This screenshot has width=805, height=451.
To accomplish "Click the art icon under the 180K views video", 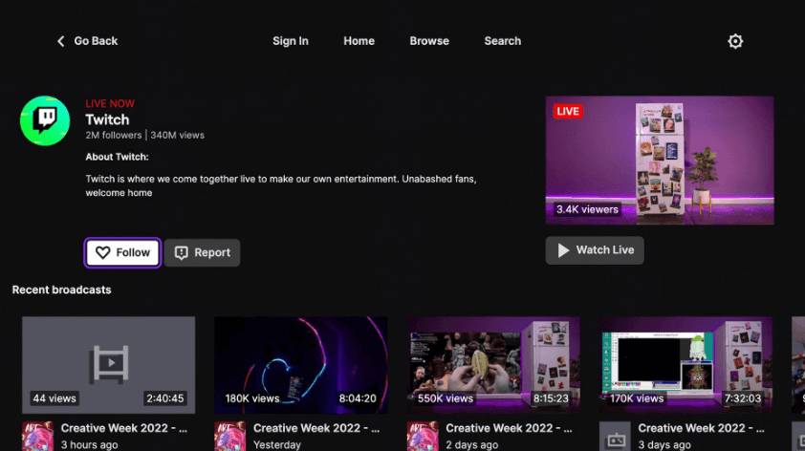I will (230, 436).
